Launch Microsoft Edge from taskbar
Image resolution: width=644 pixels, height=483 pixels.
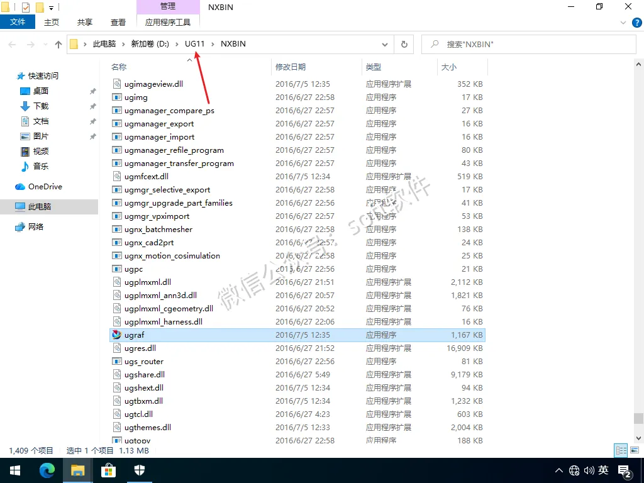(x=47, y=470)
